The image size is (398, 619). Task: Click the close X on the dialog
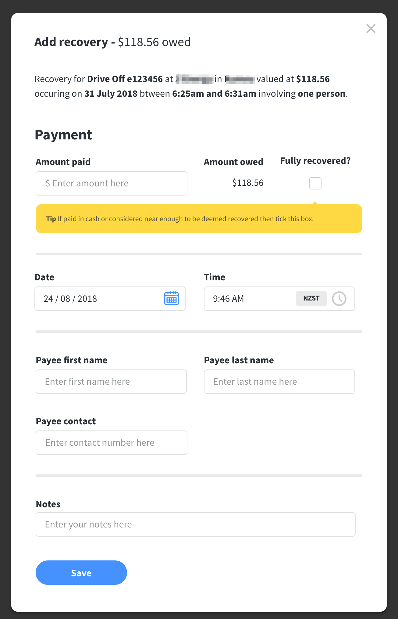click(371, 28)
